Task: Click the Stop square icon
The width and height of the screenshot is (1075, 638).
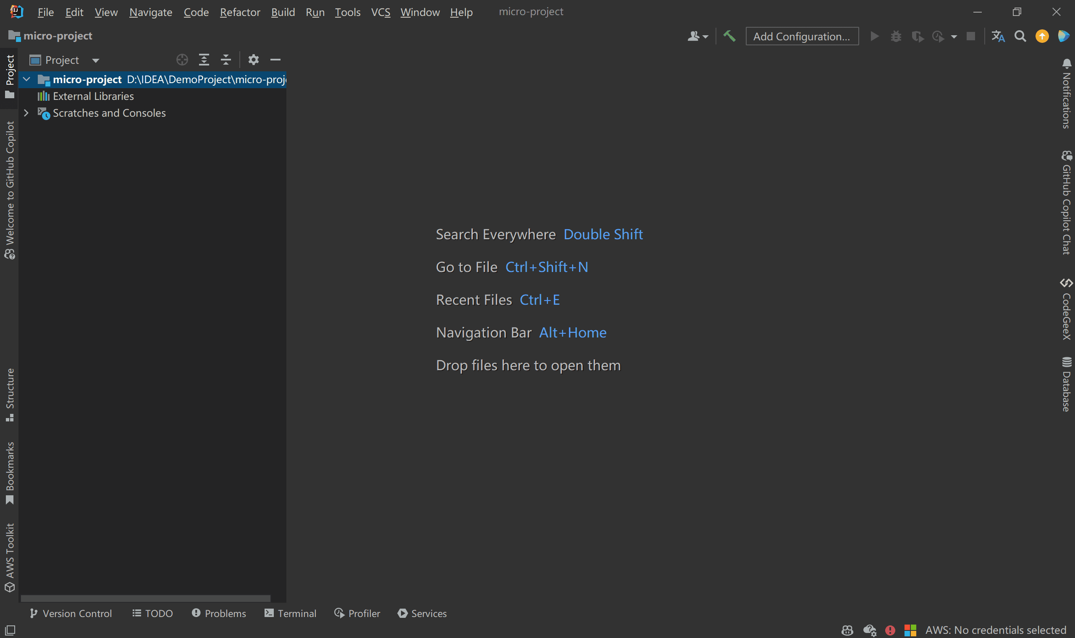Action: (971, 36)
